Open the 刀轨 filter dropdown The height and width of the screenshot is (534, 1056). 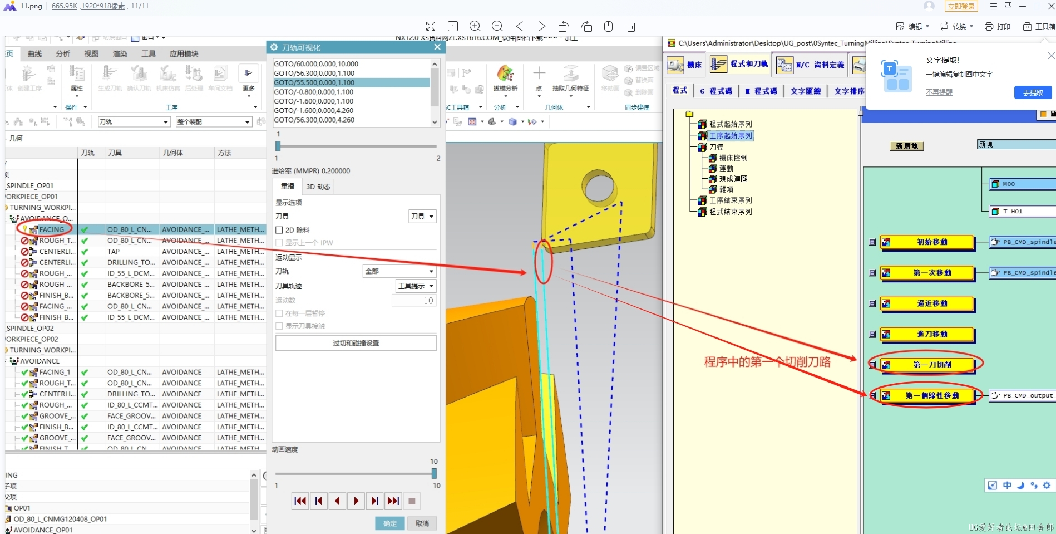pos(134,122)
